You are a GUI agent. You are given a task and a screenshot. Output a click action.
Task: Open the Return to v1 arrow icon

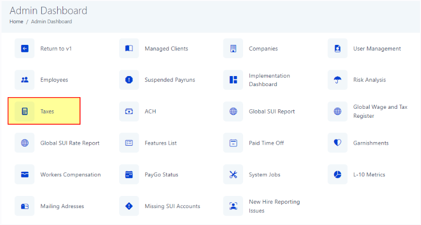point(25,49)
